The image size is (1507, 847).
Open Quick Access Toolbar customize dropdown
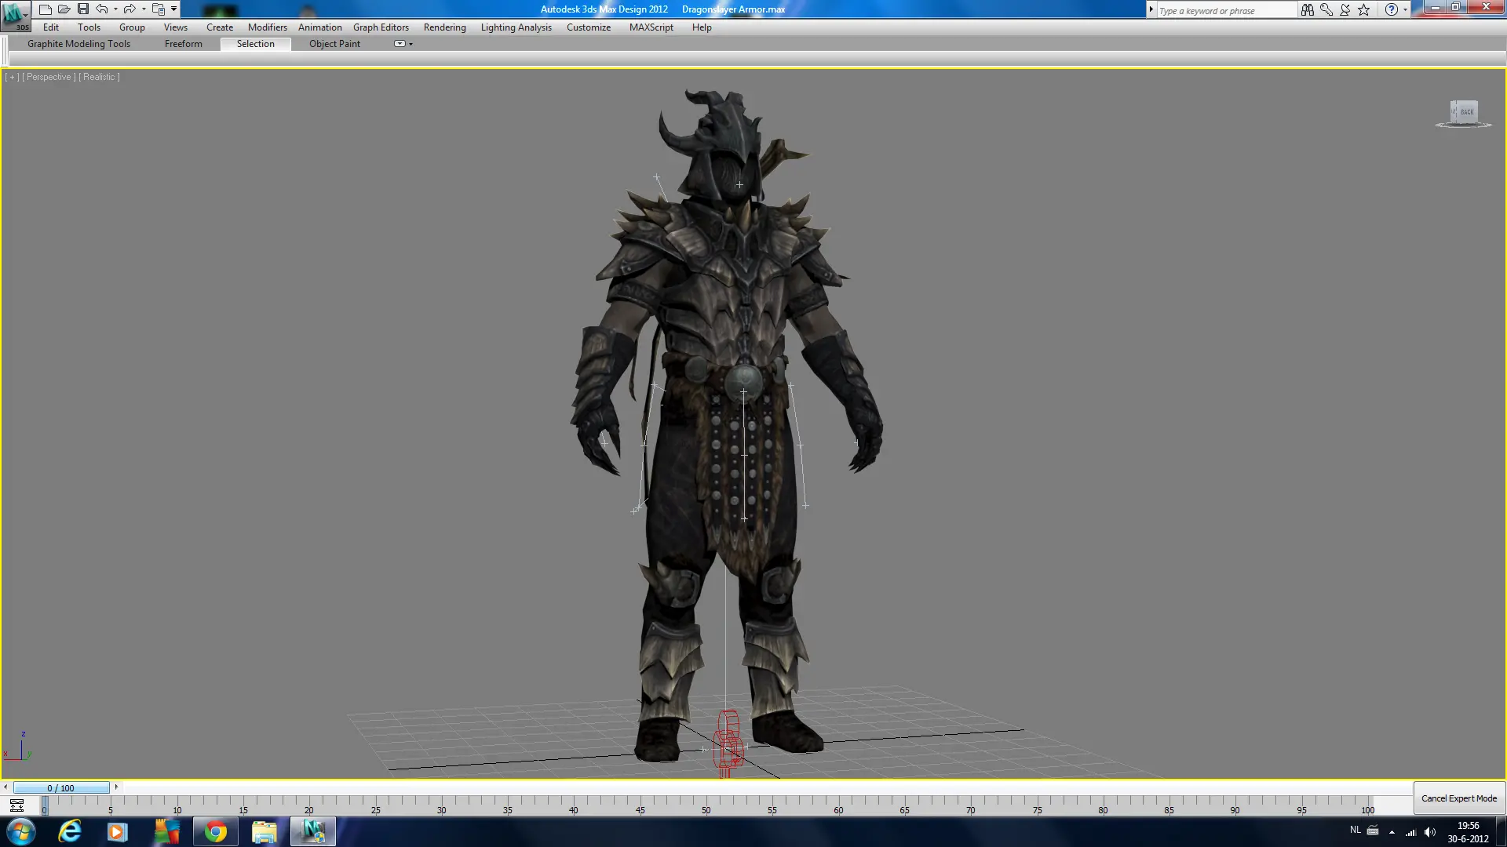173,9
